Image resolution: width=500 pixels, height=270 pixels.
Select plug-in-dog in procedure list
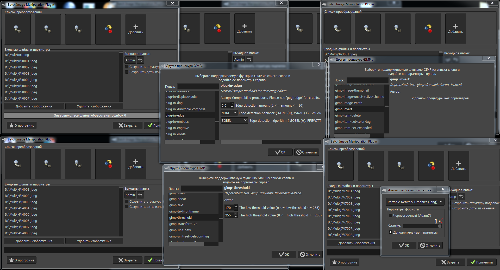(x=190, y=103)
